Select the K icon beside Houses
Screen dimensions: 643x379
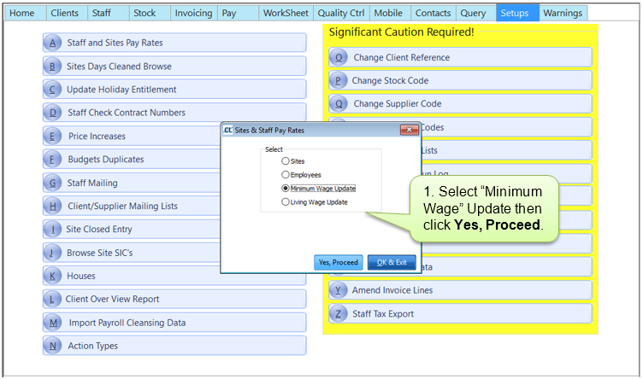click(53, 276)
